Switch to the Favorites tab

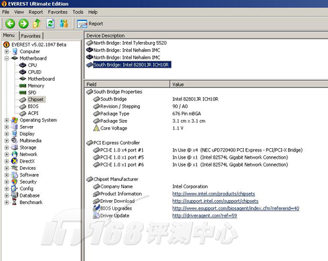(31, 36)
